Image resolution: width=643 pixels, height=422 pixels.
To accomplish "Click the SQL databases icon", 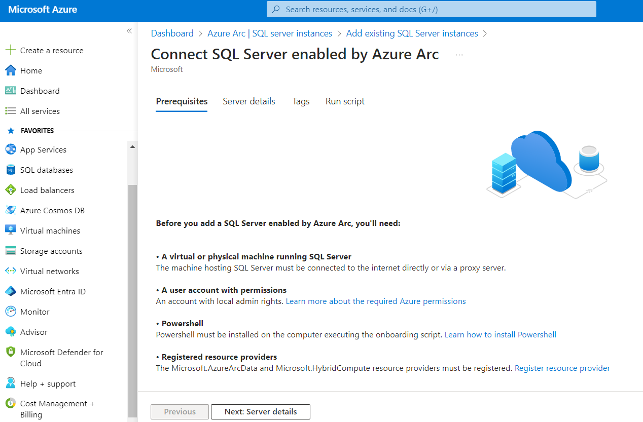I will [x=11, y=170].
